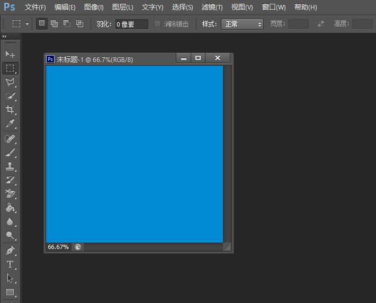Image resolution: width=376 pixels, height=303 pixels.
Task: Select the Paint Bucket tool
Action: [10, 208]
